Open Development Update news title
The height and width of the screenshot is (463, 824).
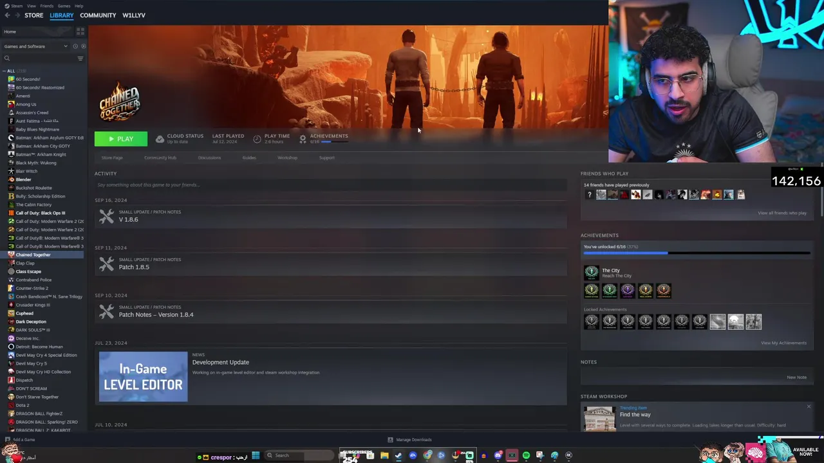[220, 362]
